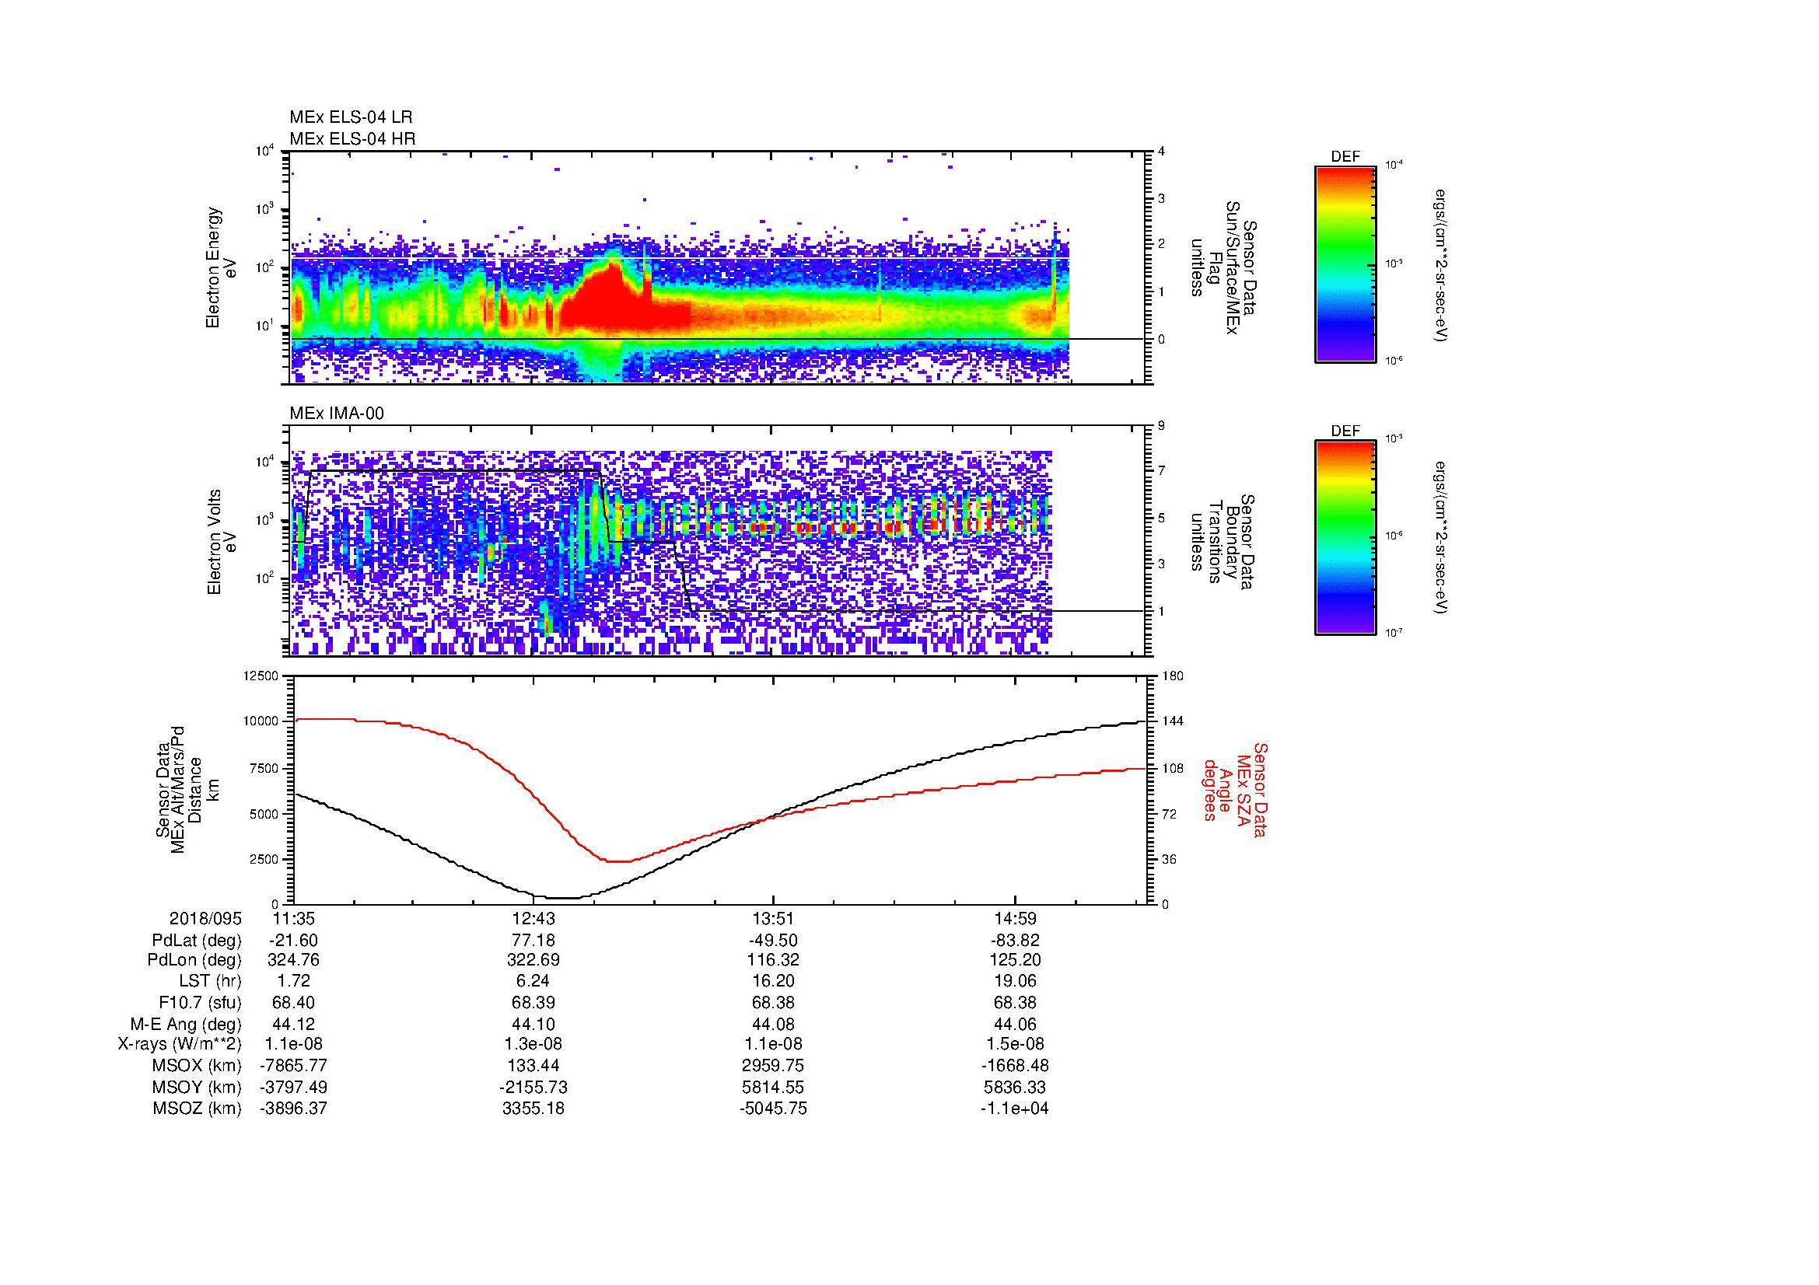The width and height of the screenshot is (1819, 1285).
Task: Click the 'X-rays (W/m**2)' row label
Action: pos(179,1044)
